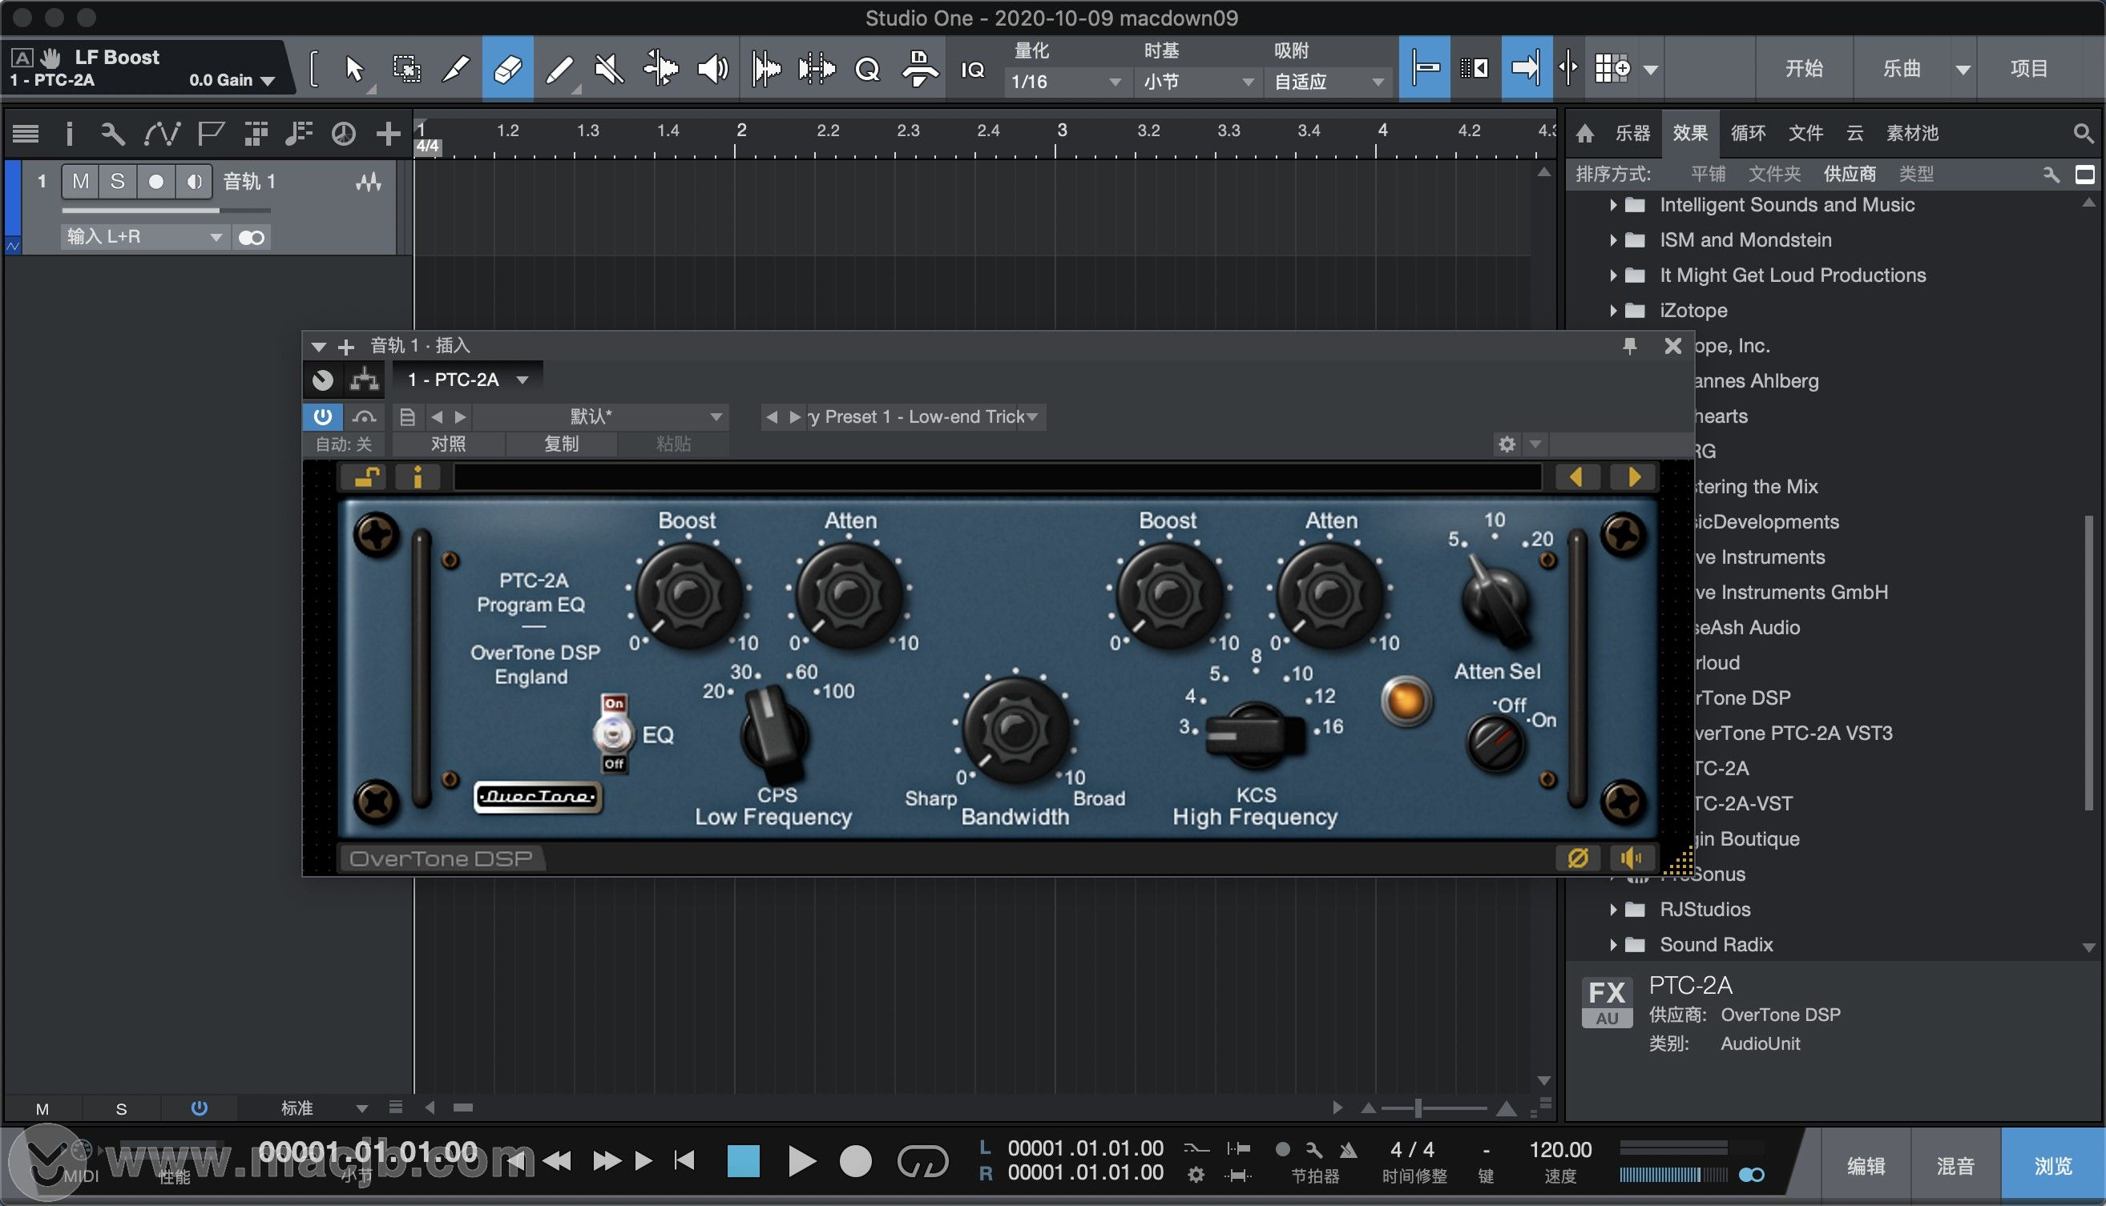Click transport Record button

click(855, 1161)
